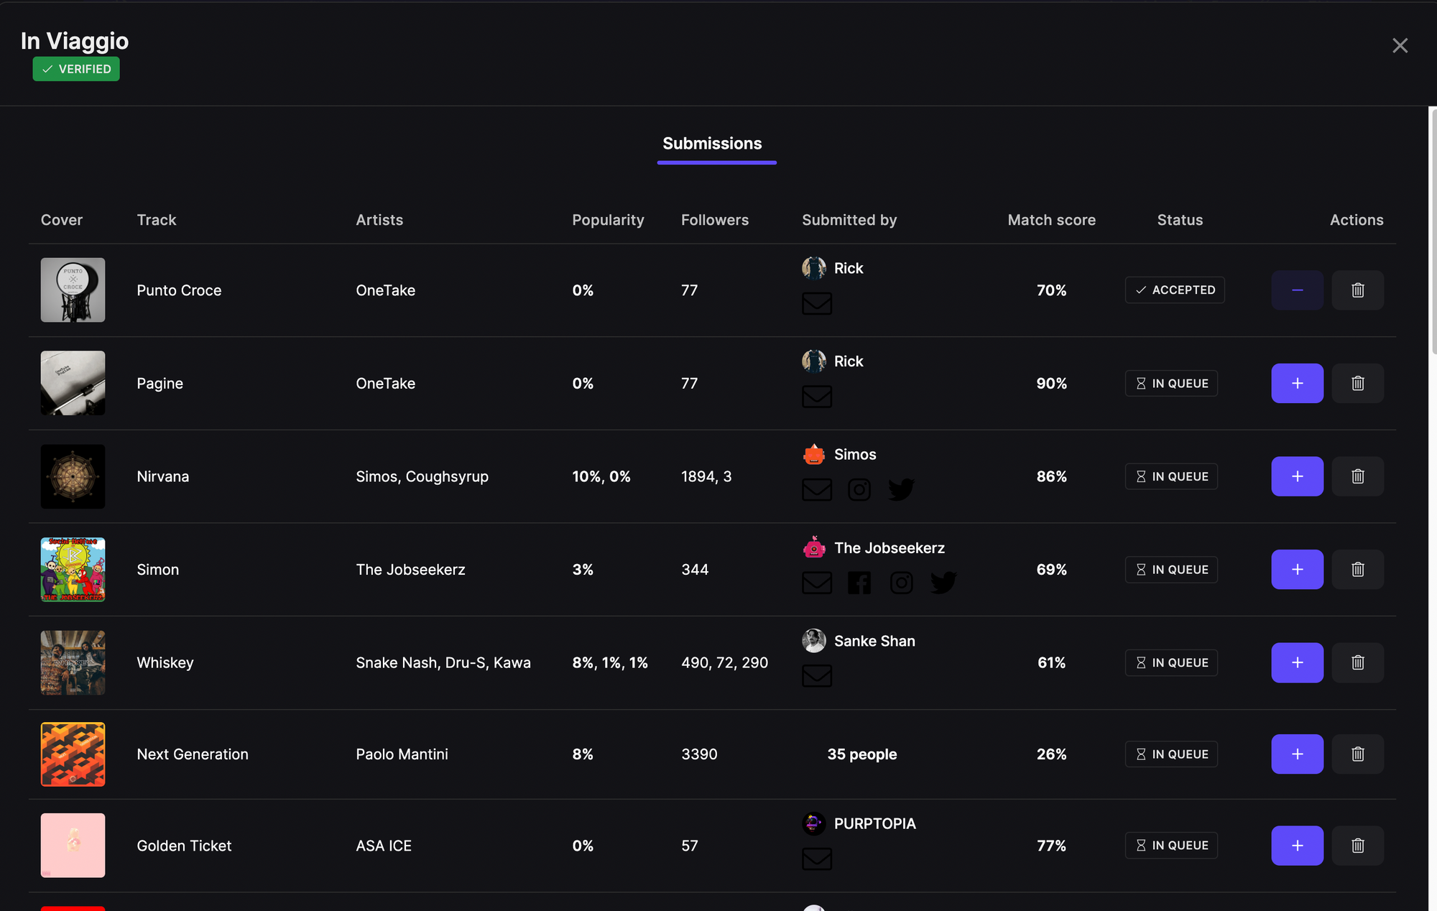
Task: Click the Artists column header
Action: [379, 220]
